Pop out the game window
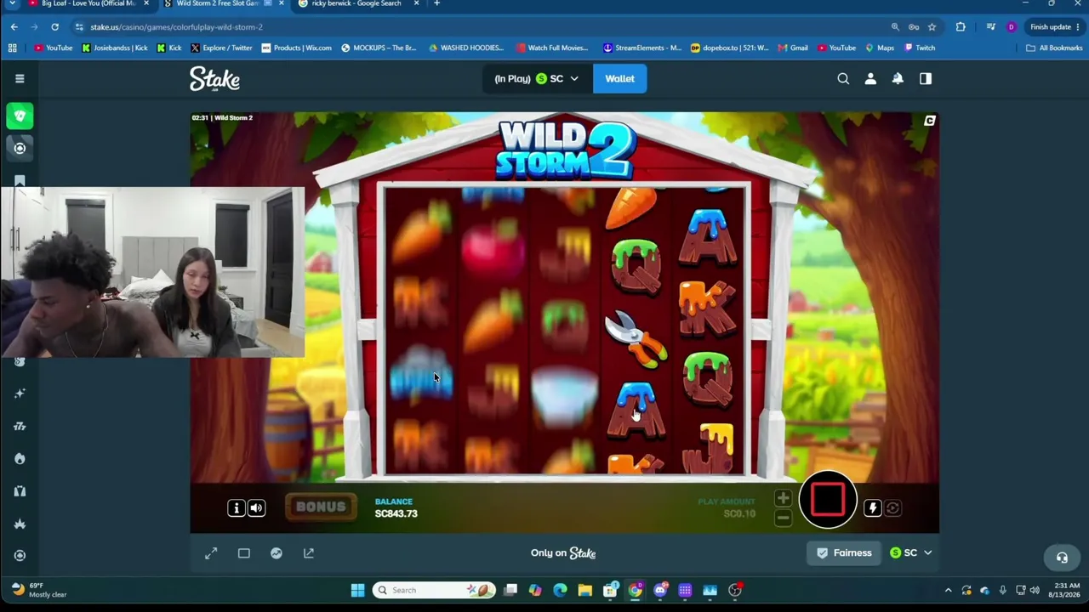The height and width of the screenshot is (612, 1089). coord(309,553)
